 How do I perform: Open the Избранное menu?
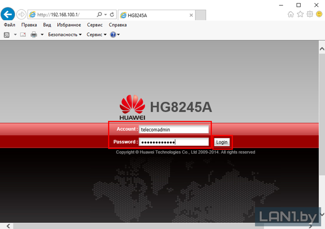(x=69, y=25)
